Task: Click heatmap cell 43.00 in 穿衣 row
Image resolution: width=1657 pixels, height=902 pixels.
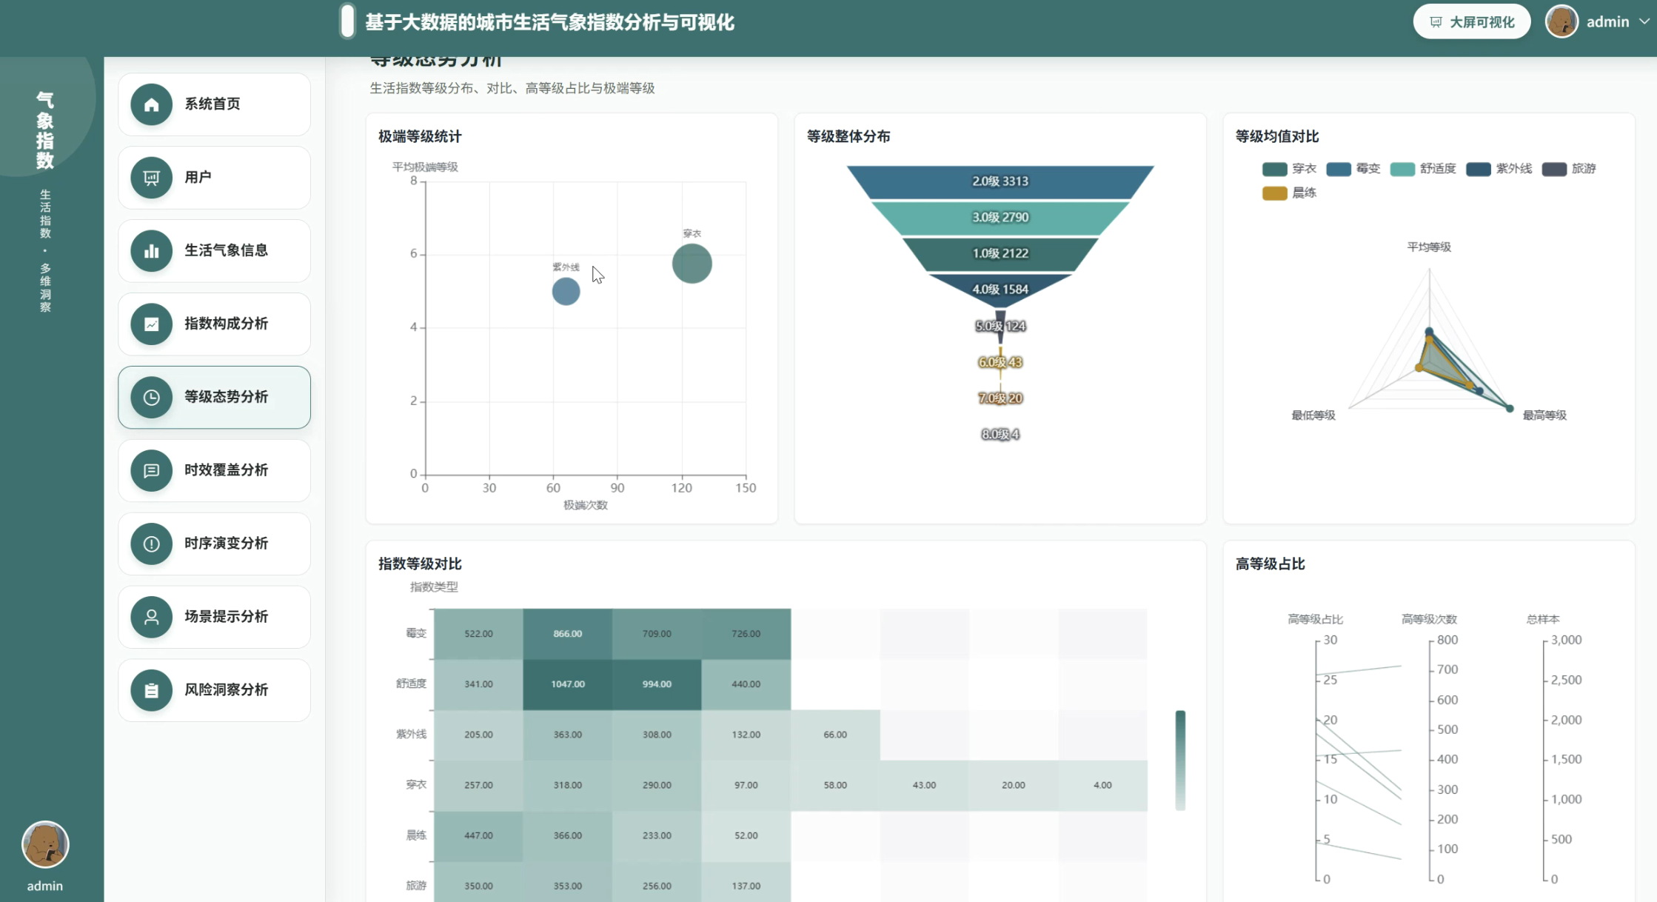Action: pyautogui.click(x=925, y=785)
